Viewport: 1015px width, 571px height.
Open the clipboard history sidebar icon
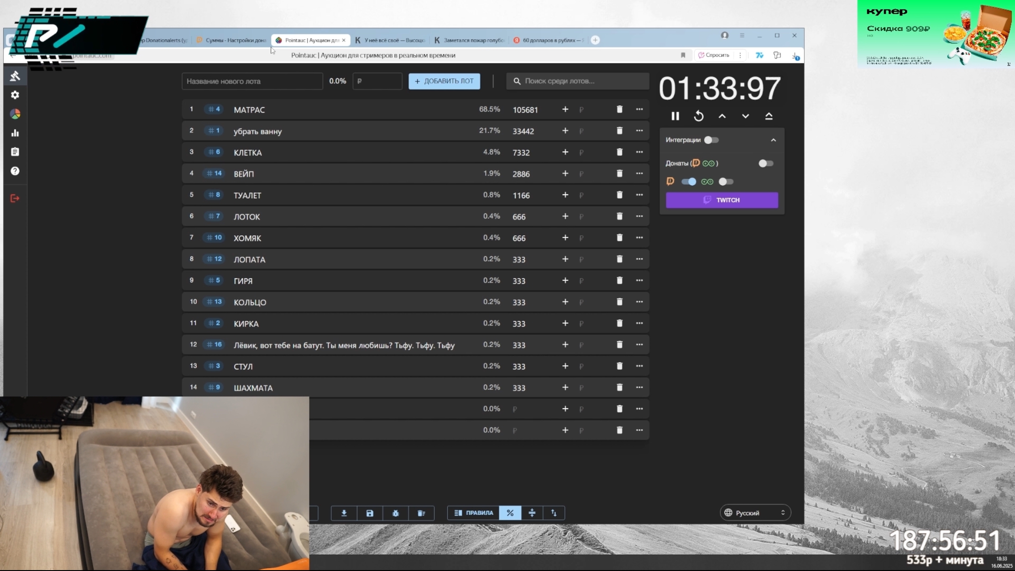[15, 152]
